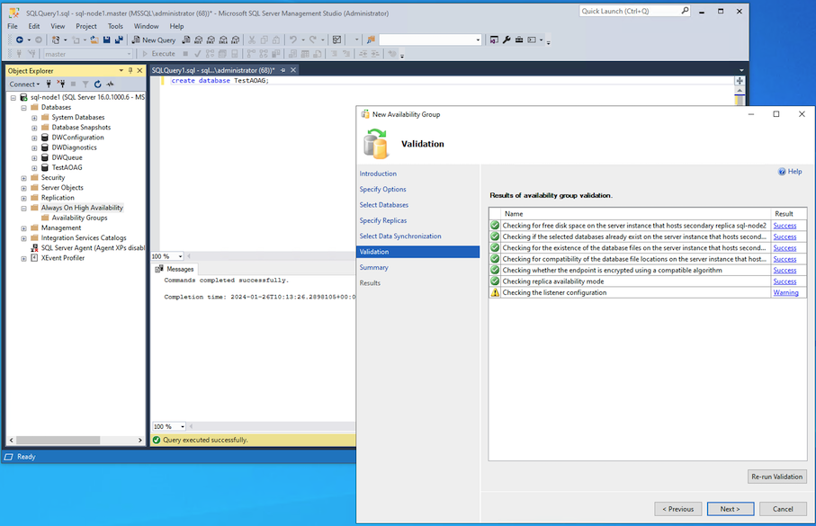Viewport: 816px width, 526px height.
Task: Click Success link for replica availability mode
Action: [785, 281]
